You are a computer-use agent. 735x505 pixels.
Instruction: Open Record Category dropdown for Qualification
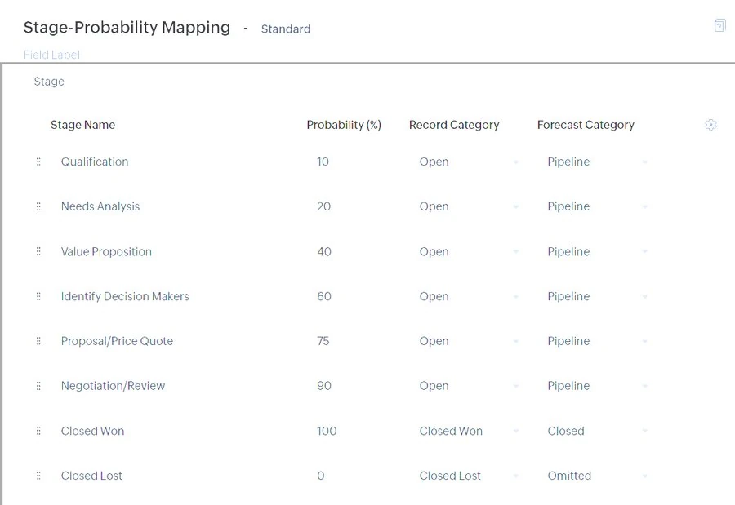tap(469, 162)
